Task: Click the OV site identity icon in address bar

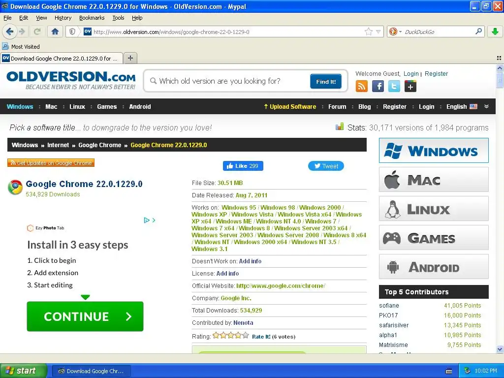Action: (88, 31)
